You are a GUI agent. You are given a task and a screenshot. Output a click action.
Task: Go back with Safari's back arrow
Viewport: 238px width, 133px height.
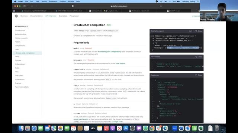coord(32,6)
